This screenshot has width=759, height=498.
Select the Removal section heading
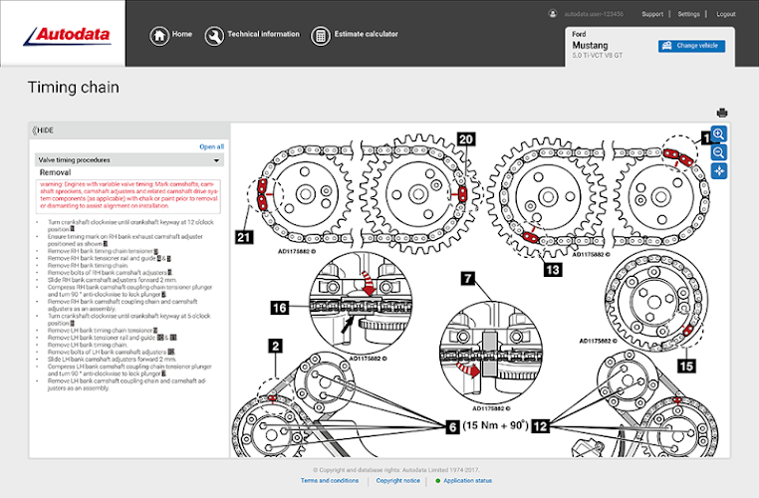55,172
